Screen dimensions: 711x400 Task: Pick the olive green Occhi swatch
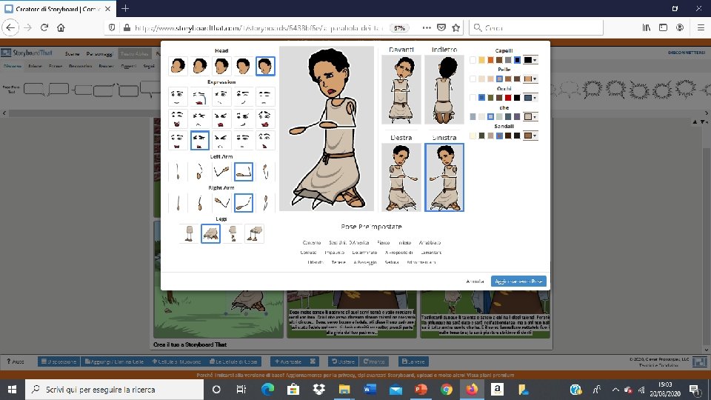point(490,98)
